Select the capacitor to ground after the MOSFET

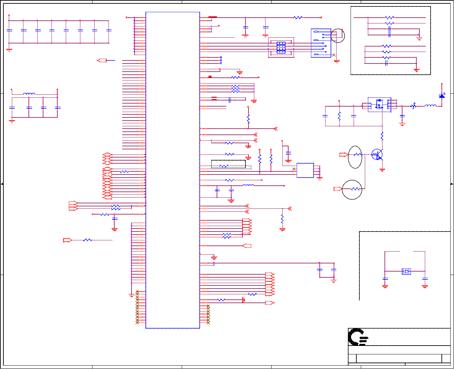(x=402, y=116)
